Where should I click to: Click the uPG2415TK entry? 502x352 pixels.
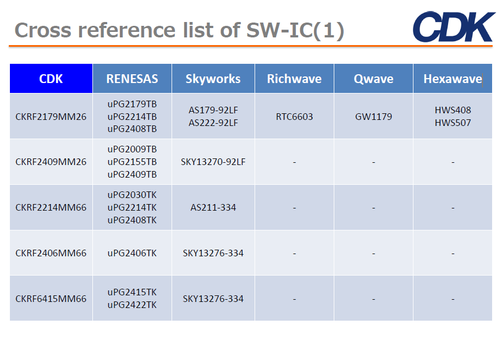(x=132, y=293)
